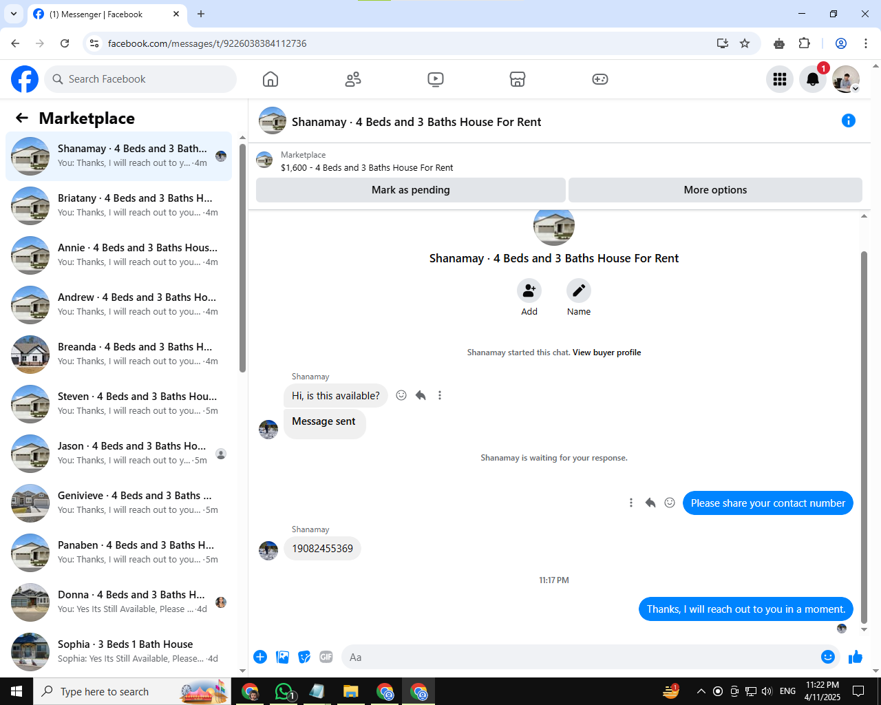Reply to 'Hi, is this available?' message

coord(421,395)
